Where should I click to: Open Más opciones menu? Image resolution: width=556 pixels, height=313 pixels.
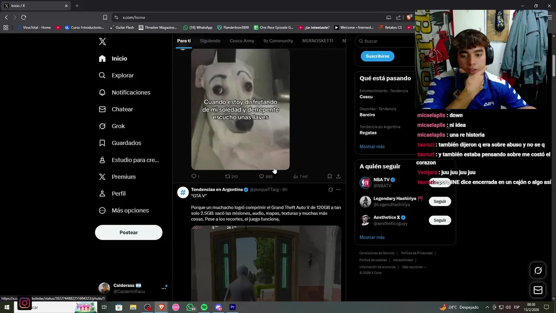(124, 210)
